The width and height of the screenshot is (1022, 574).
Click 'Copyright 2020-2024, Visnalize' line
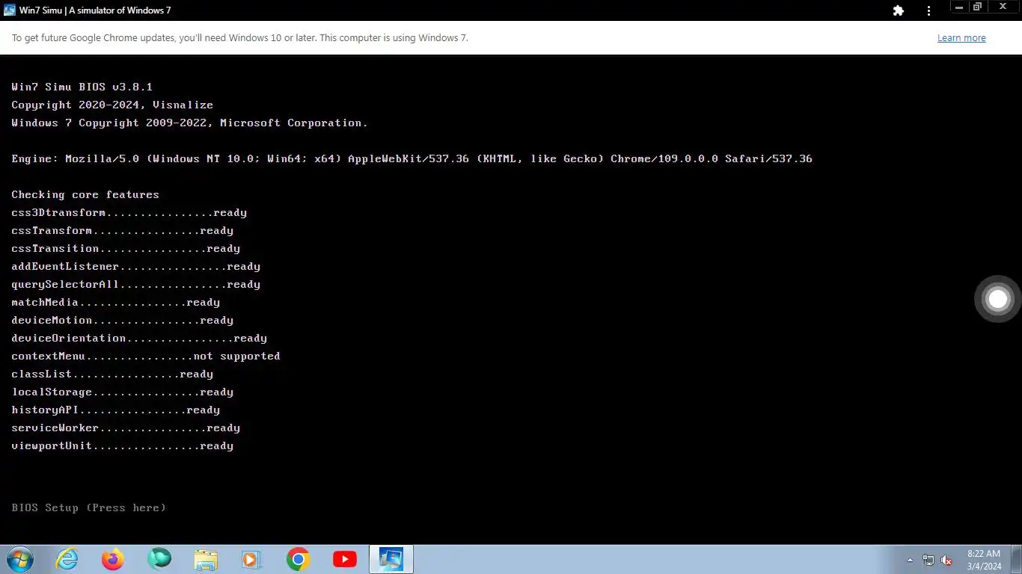tap(112, 105)
